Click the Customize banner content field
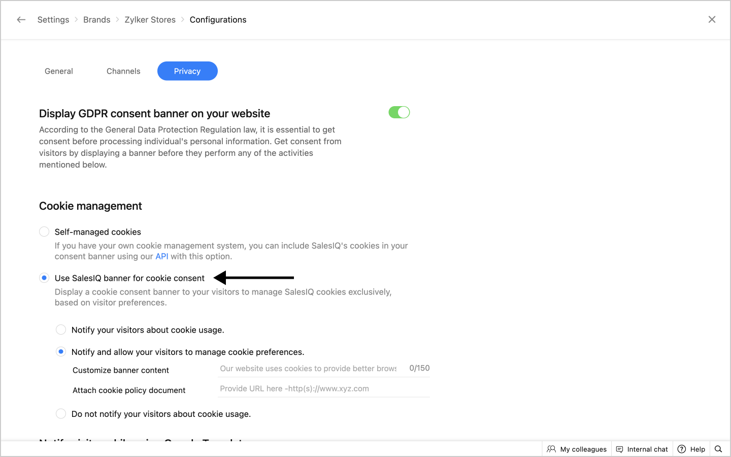 pyautogui.click(x=308, y=369)
